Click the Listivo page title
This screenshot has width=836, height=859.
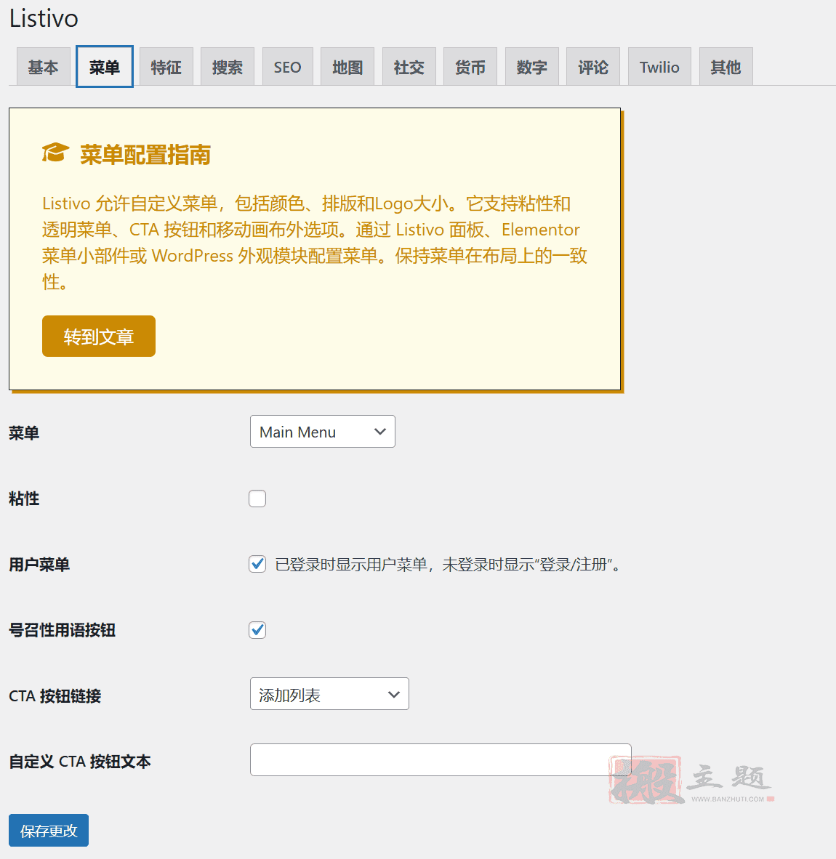point(44,18)
